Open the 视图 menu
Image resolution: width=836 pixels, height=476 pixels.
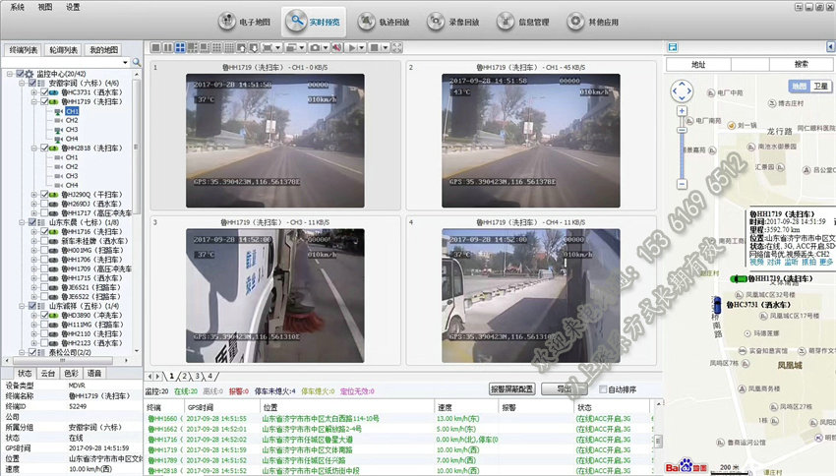pyautogui.click(x=45, y=7)
